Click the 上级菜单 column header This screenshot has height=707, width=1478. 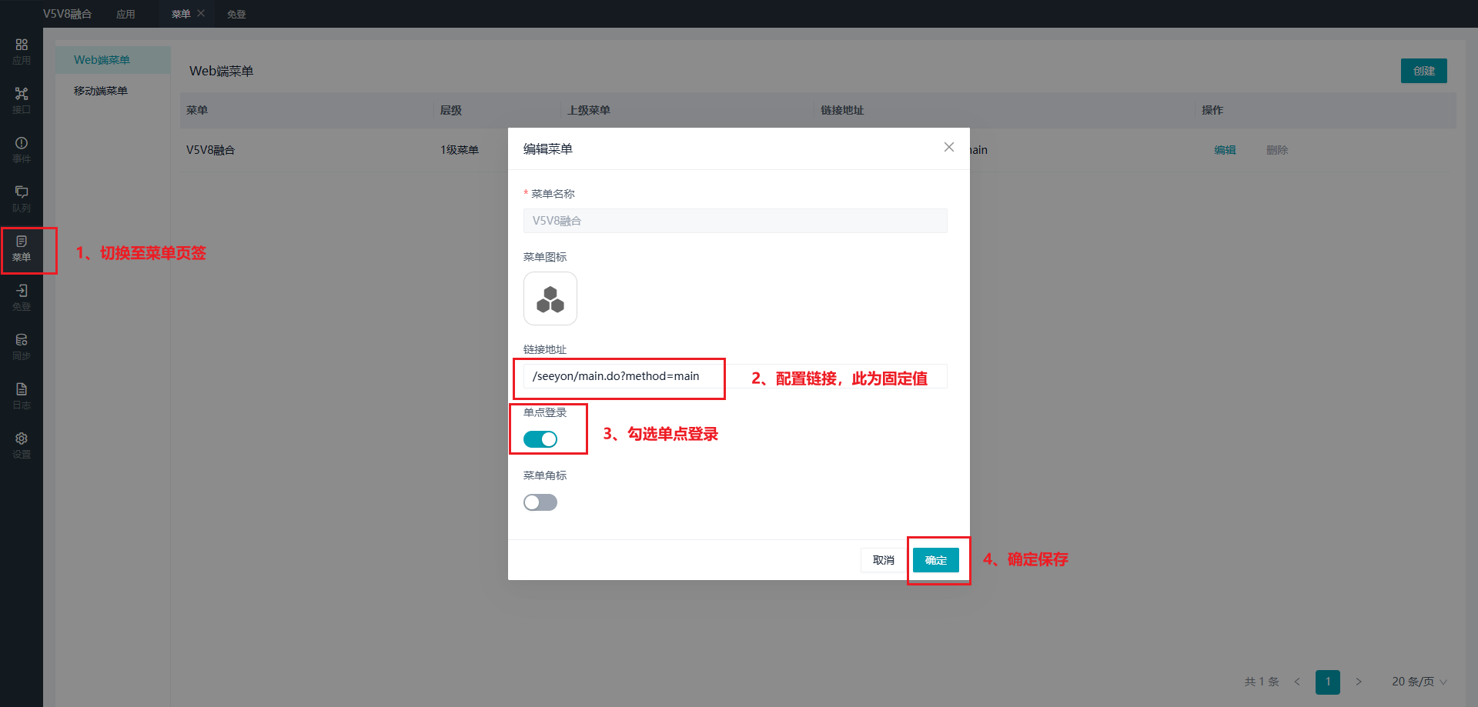pyautogui.click(x=589, y=110)
